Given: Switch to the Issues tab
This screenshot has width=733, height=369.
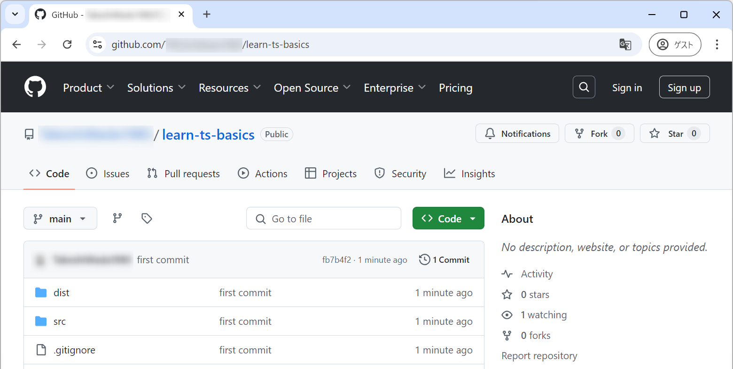Looking at the screenshot, I should (108, 174).
